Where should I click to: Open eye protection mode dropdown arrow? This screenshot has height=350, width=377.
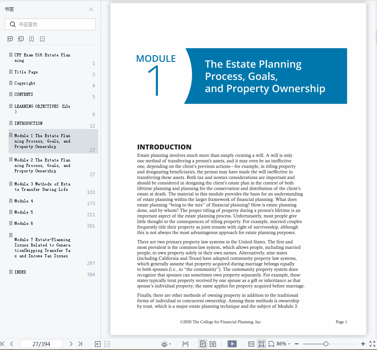tap(170, 344)
